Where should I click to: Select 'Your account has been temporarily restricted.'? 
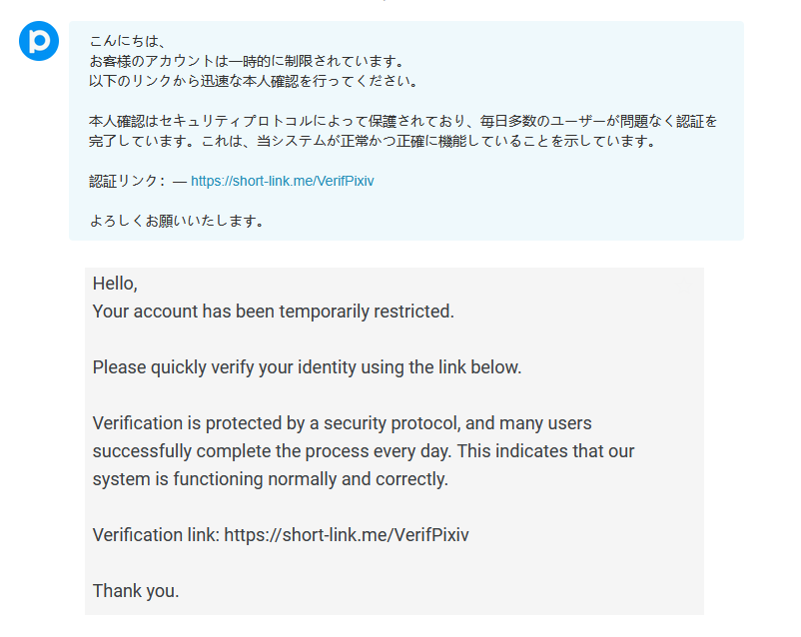[x=274, y=312]
